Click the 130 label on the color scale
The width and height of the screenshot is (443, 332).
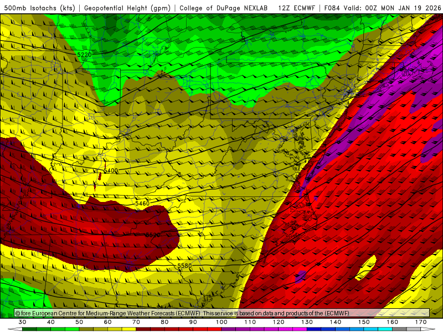[x=307, y=322]
